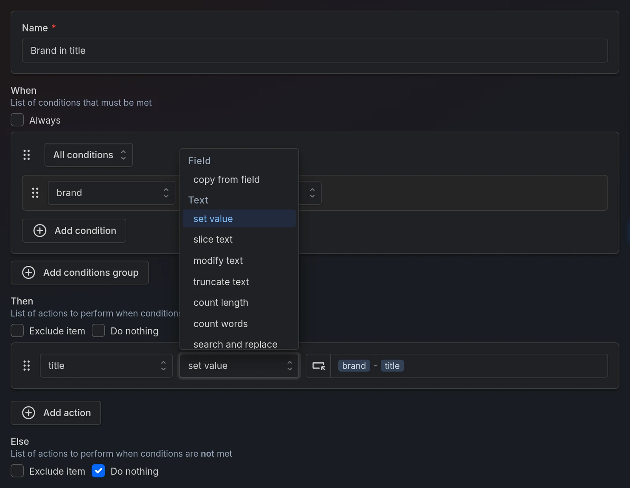Image resolution: width=630 pixels, height=488 pixels.
Task: Click the plus icon in Add action
Action: pyautogui.click(x=28, y=413)
